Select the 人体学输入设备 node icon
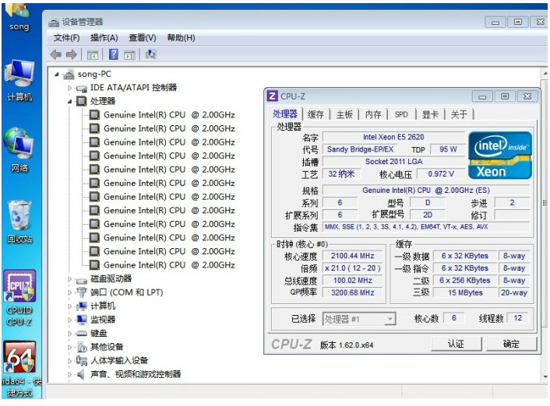Screen dimensions: 550x406 pyautogui.click(x=82, y=360)
